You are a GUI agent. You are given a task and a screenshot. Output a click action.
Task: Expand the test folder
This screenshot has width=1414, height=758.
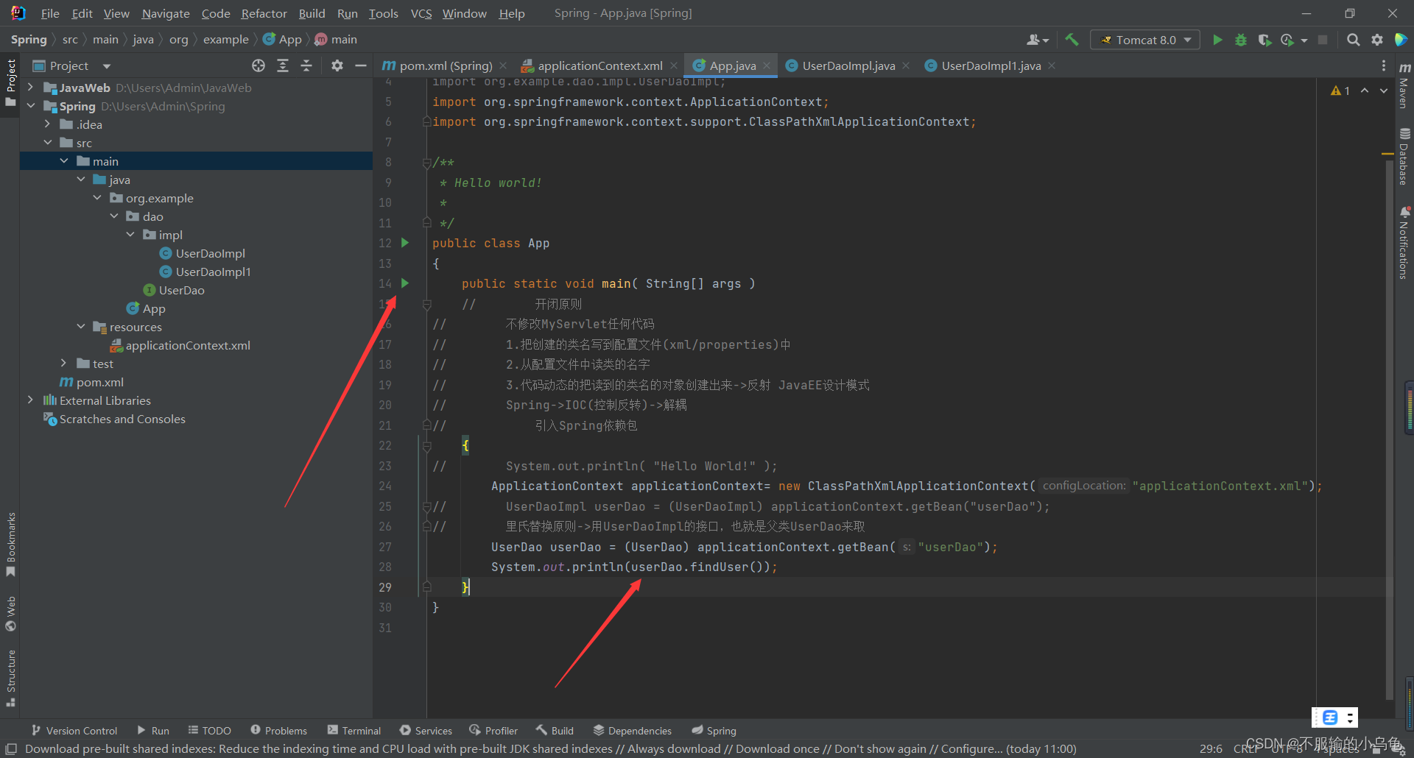pyautogui.click(x=63, y=364)
